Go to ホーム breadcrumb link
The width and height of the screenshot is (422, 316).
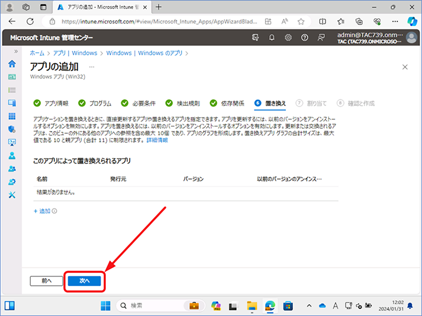(x=37, y=53)
